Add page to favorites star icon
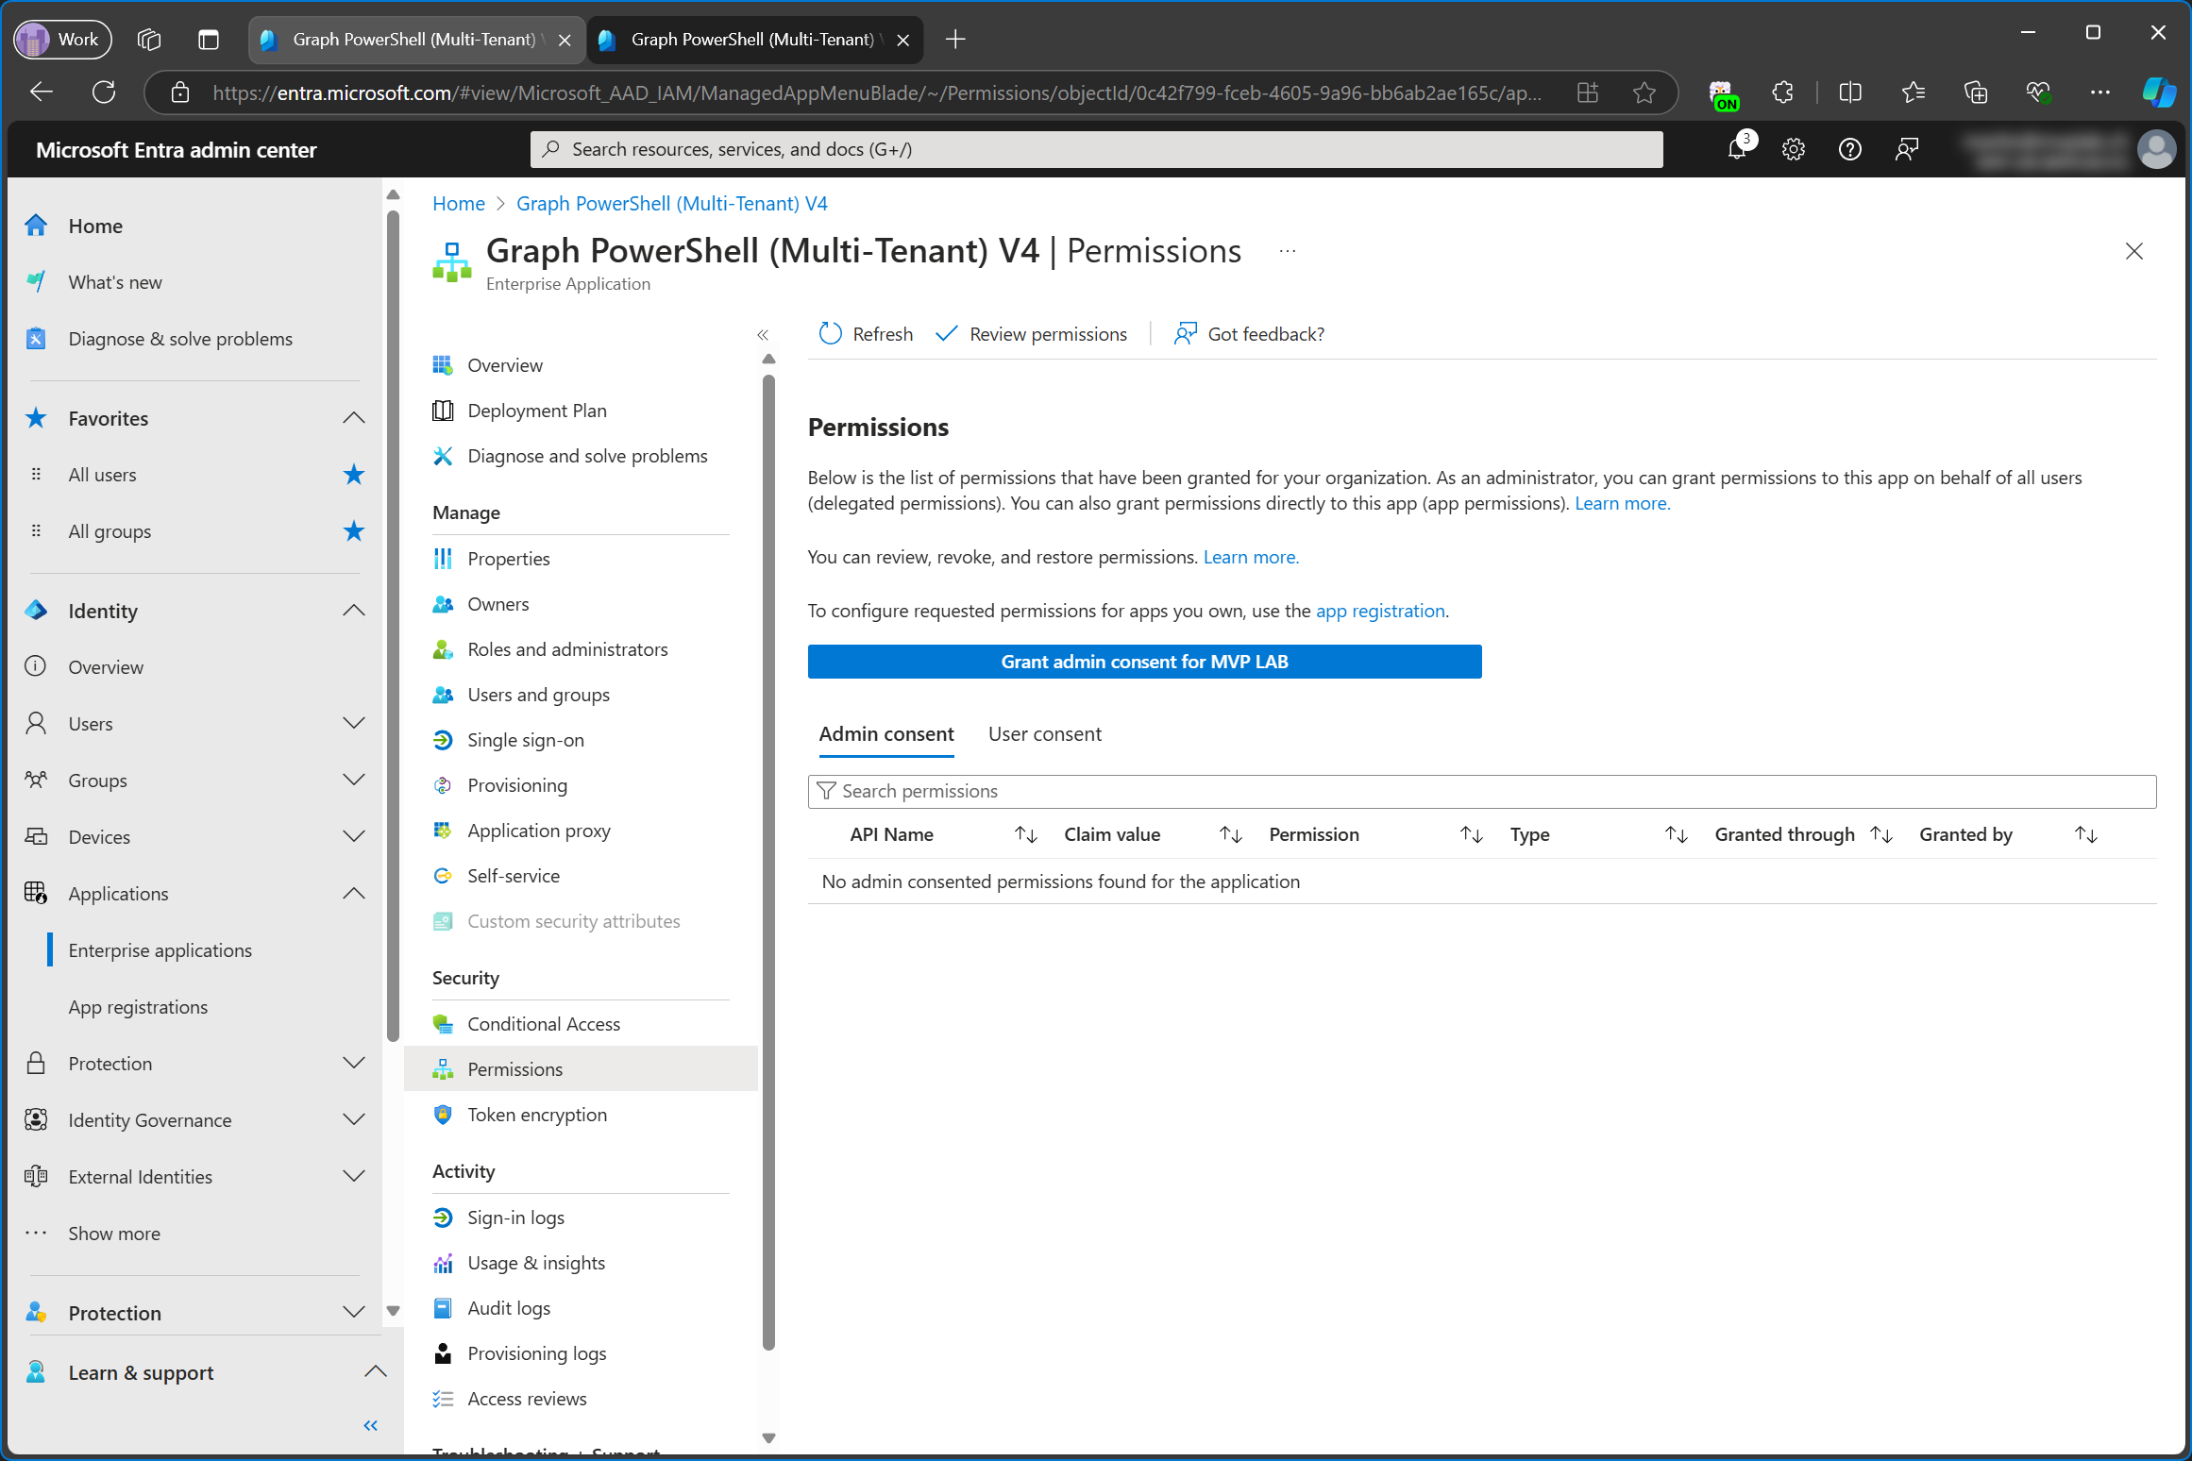 1644,92
